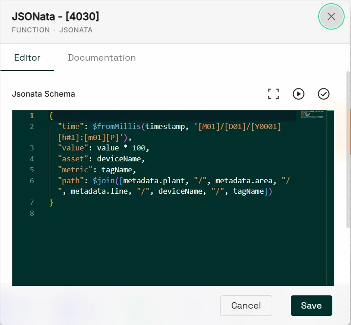
Task: Close the JSONata function dialog
Action: [x=331, y=16]
